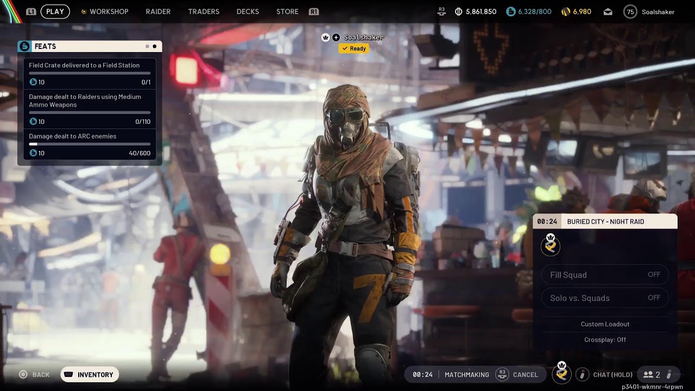Click the microphone icon beside CHAT (HOLD)

(x=582, y=374)
